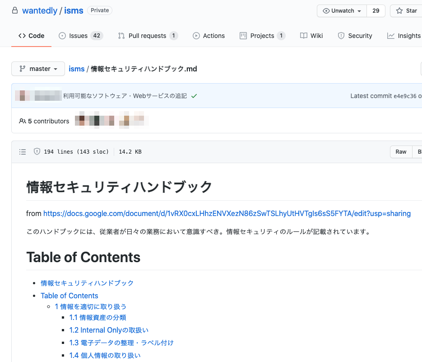Open the Raw file view
This screenshot has width=422, height=362.
(x=401, y=152)
